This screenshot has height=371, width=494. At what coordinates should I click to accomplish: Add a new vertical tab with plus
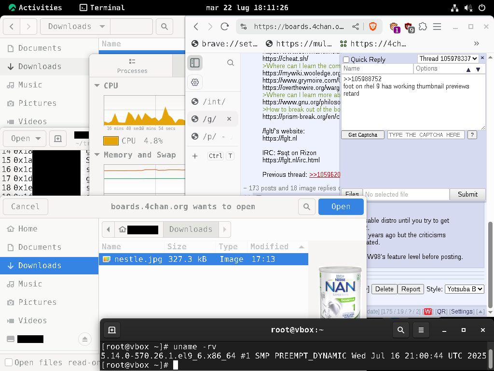pyautogui.click(x=195, y=156)
